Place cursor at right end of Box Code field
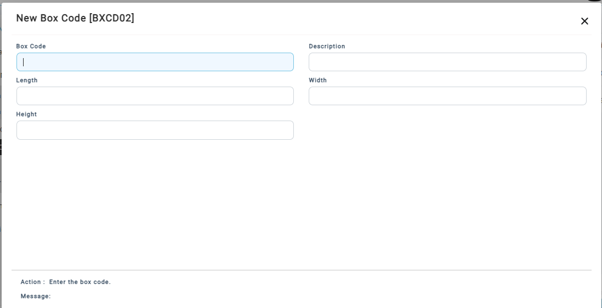The height and width of the screenshot is (308, 602). point(286,62)
